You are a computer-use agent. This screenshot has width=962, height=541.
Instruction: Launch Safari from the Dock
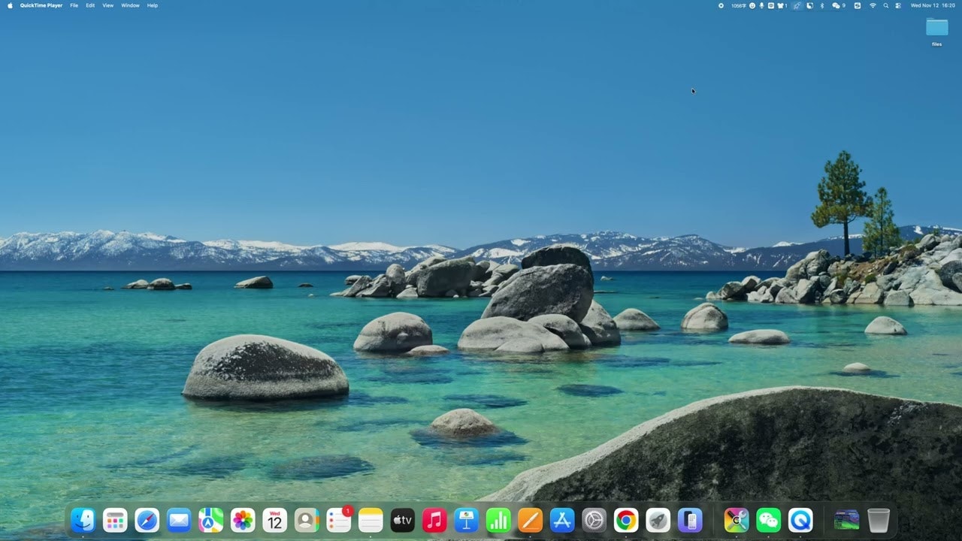click(147, 520)
